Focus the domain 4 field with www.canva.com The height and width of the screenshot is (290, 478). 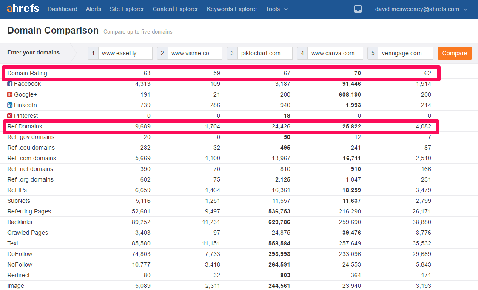(335, 53)
